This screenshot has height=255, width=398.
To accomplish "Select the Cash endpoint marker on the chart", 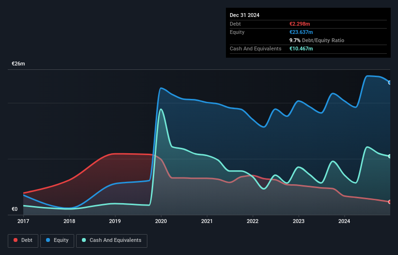I will coord(390,156).
